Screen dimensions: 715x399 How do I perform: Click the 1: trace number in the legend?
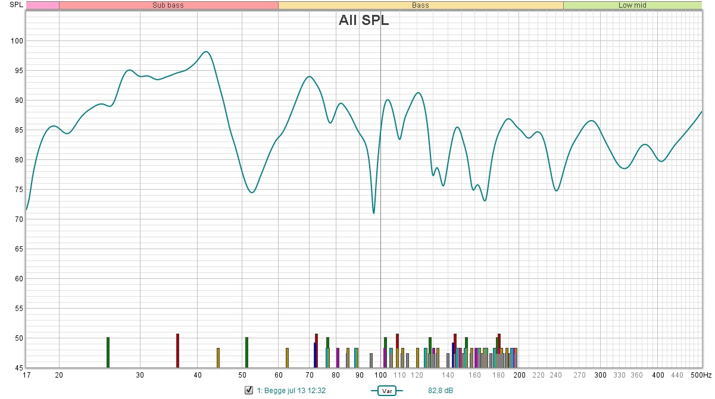click(x=259, y=391)
